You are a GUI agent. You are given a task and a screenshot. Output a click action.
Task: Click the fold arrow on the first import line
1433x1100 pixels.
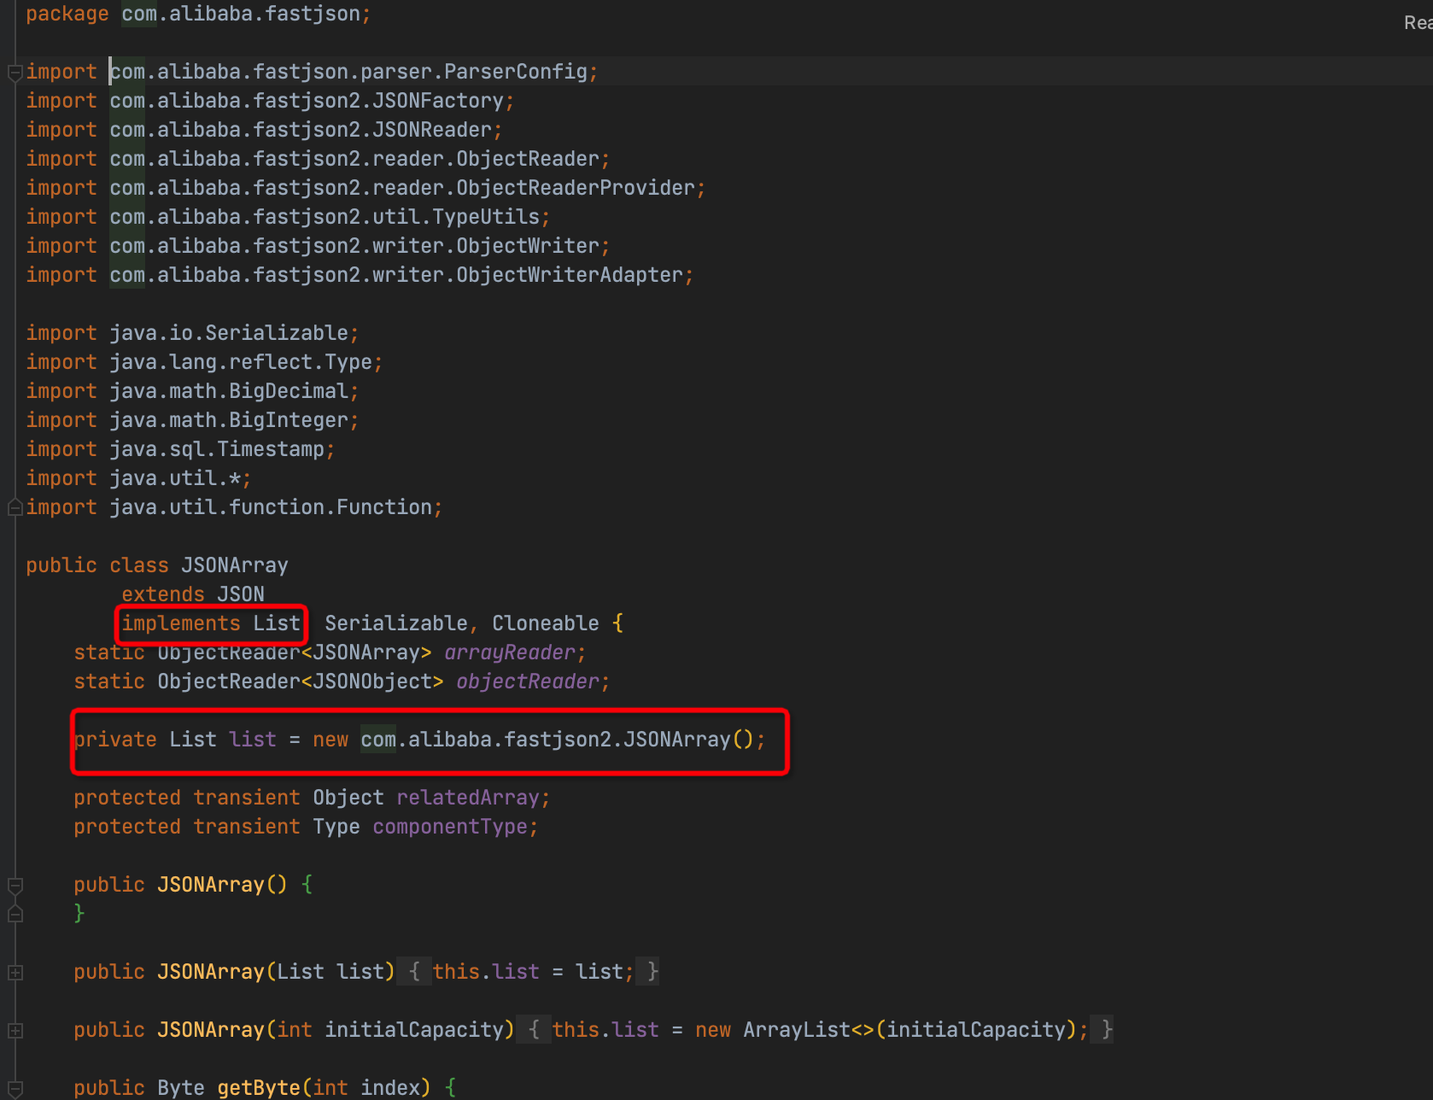click(x=14, y=71)
